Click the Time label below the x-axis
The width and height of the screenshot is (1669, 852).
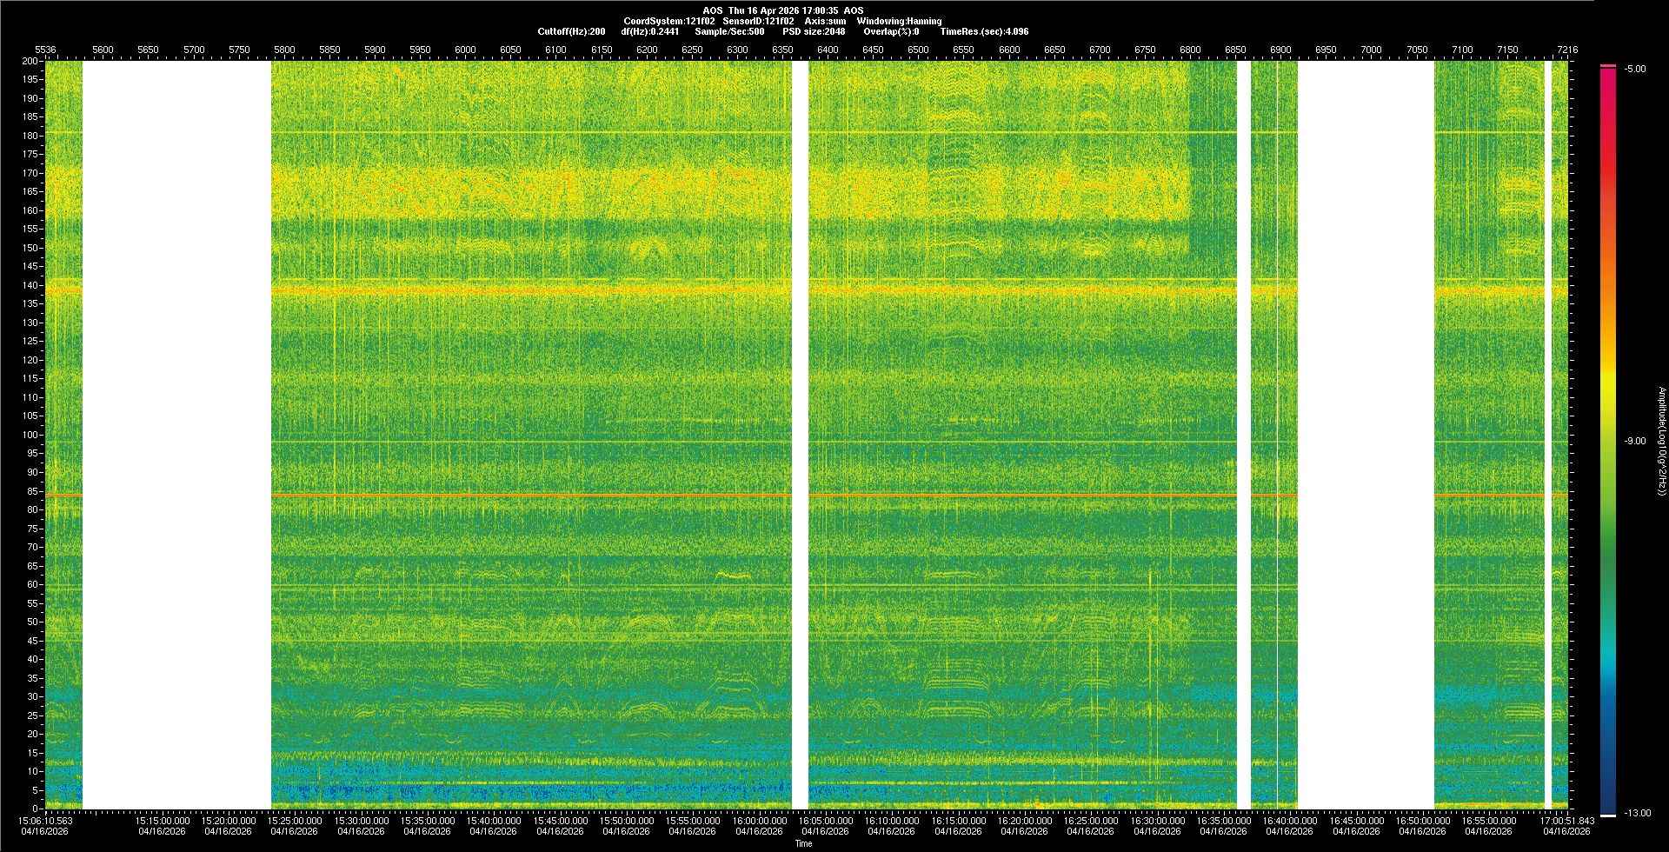point(803,843)
